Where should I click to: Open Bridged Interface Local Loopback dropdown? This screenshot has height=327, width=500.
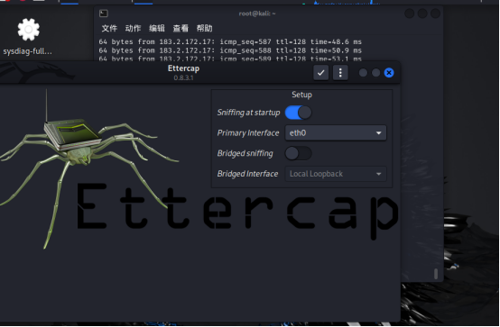pos(336,174)
